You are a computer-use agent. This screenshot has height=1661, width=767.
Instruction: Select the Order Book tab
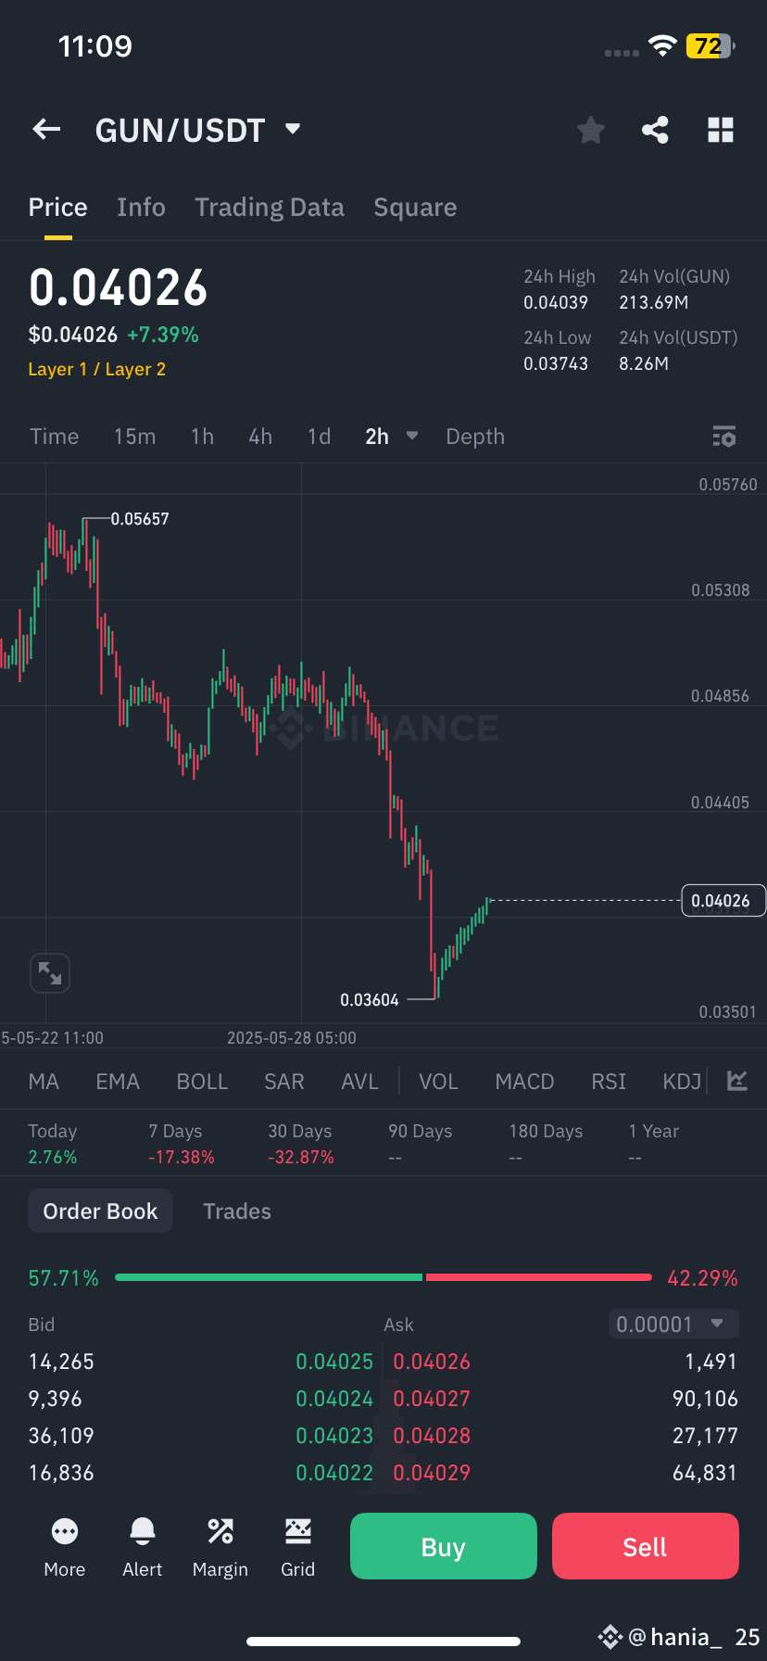coord(100,1211)
